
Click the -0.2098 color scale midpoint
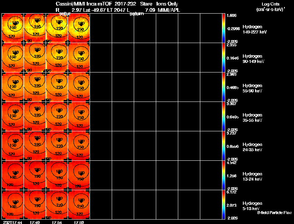[233, 29]
